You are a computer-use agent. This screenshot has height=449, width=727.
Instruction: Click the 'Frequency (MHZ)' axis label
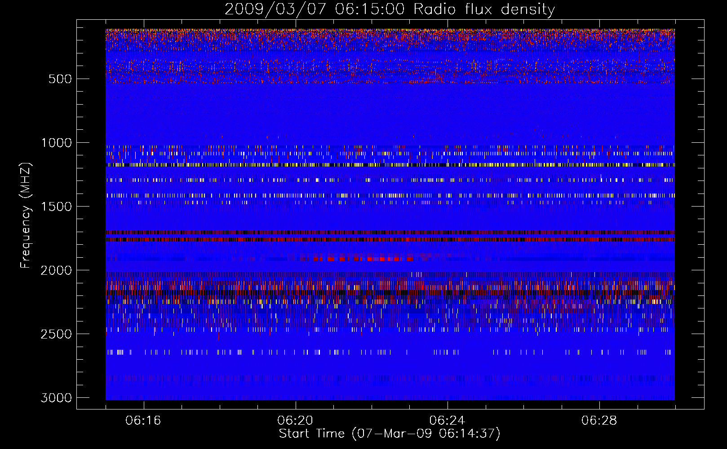[x=26, y=216]
